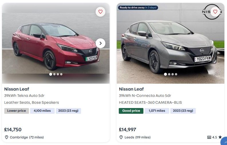Click the 4,100 miles tag
Screen dimensions: 227x145
pos(42,111)
